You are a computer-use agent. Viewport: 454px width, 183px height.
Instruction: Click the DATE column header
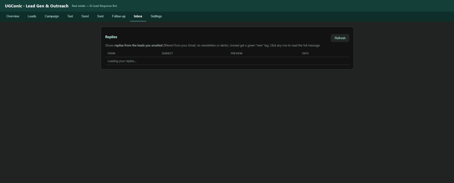(305, 53)
